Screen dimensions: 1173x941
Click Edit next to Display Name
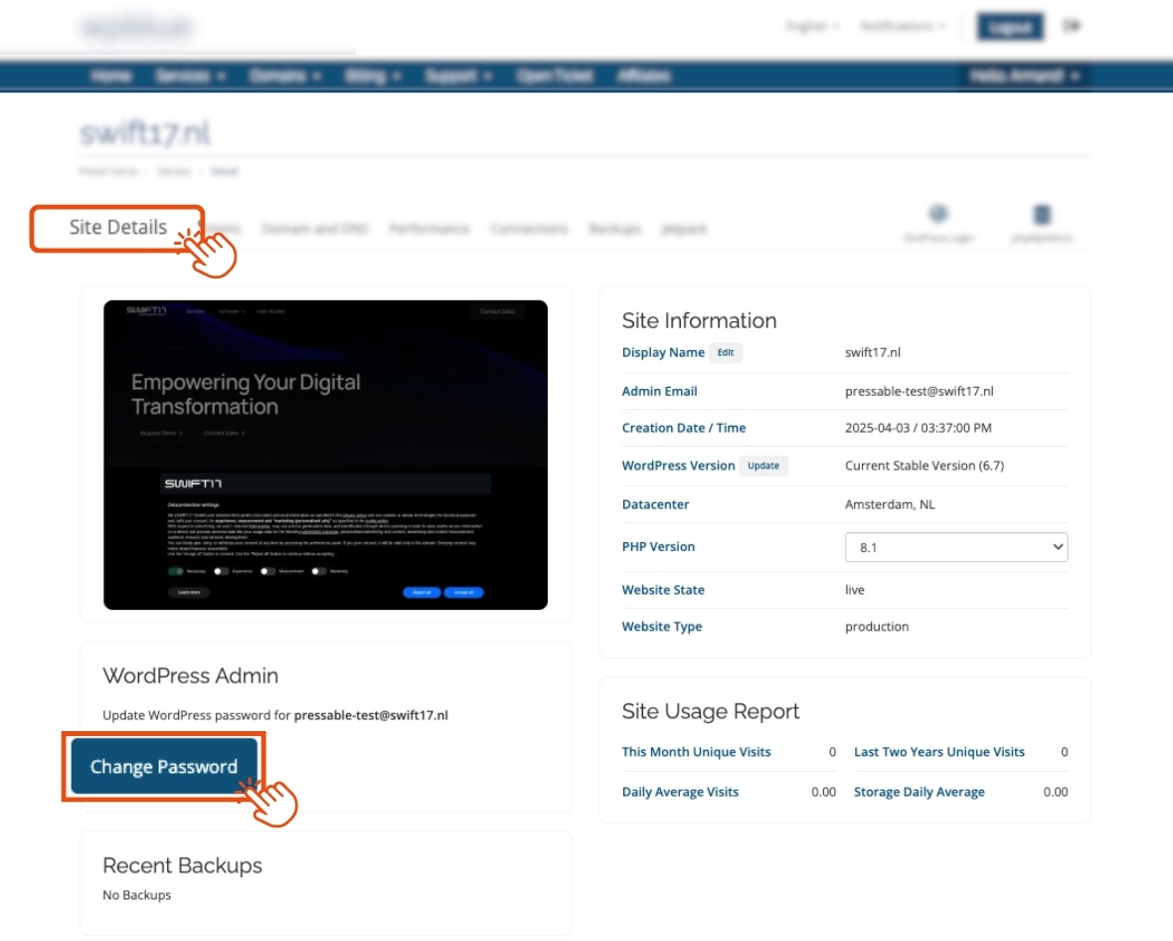point(726,353)
